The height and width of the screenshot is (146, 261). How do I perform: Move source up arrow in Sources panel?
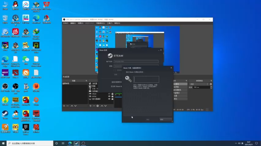[x=102, y=106]
